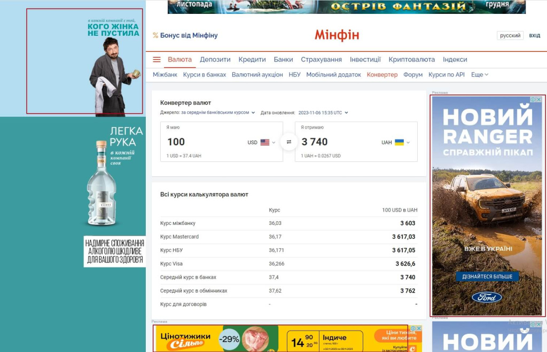Select the Валюта tab
The width and height of the screenshot is (547, 352).
click(179, 60)
